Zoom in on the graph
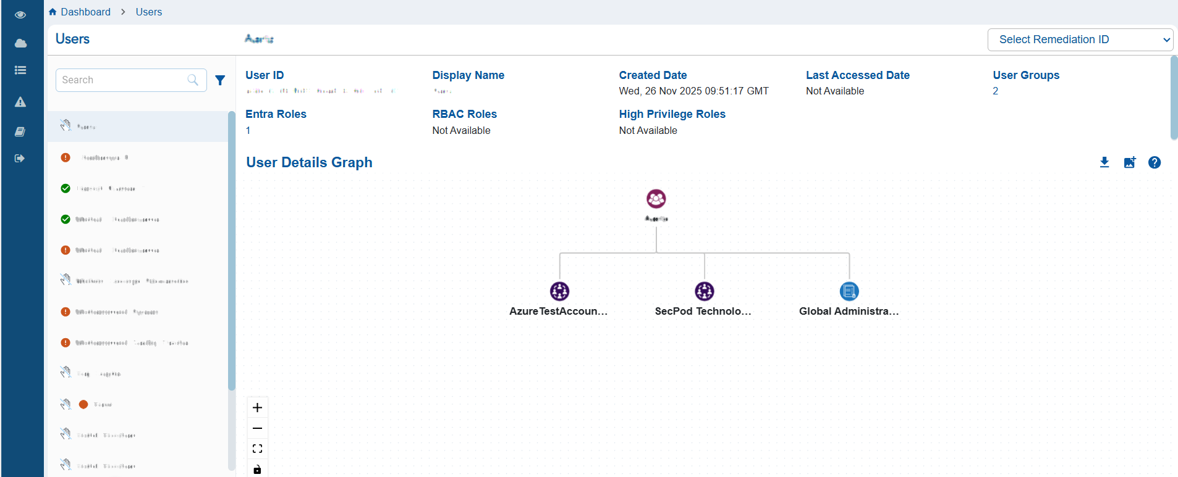 point(258,407)
